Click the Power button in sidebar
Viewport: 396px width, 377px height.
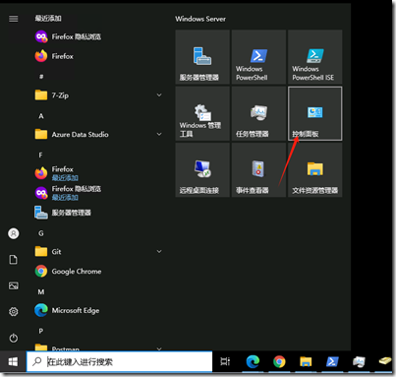[14, 338]
